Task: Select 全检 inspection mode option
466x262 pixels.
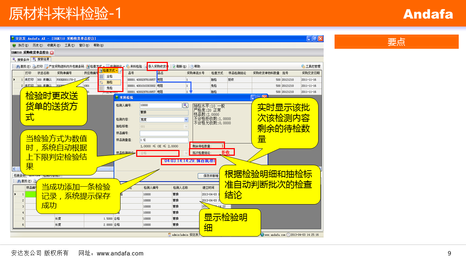Action: pyautogui.click(x=109, y=77)
